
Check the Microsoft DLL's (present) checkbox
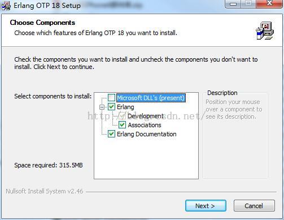(x=111, y=98)
